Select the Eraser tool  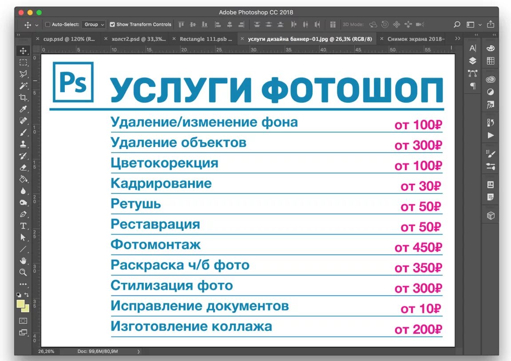point(23,167)
